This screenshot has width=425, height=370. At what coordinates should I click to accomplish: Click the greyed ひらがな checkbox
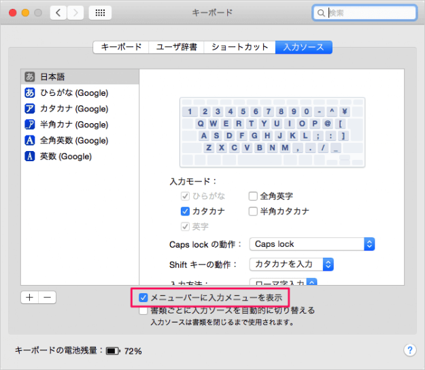[185, 196]
